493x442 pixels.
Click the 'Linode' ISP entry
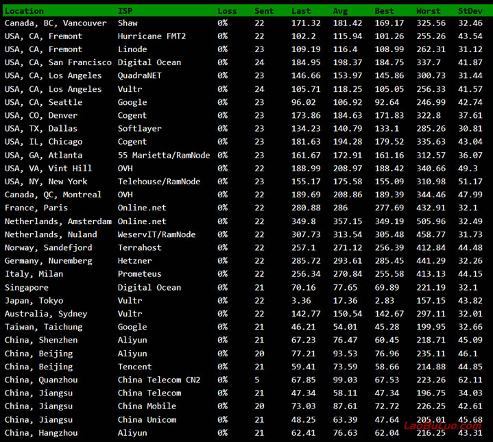[132, 49]
